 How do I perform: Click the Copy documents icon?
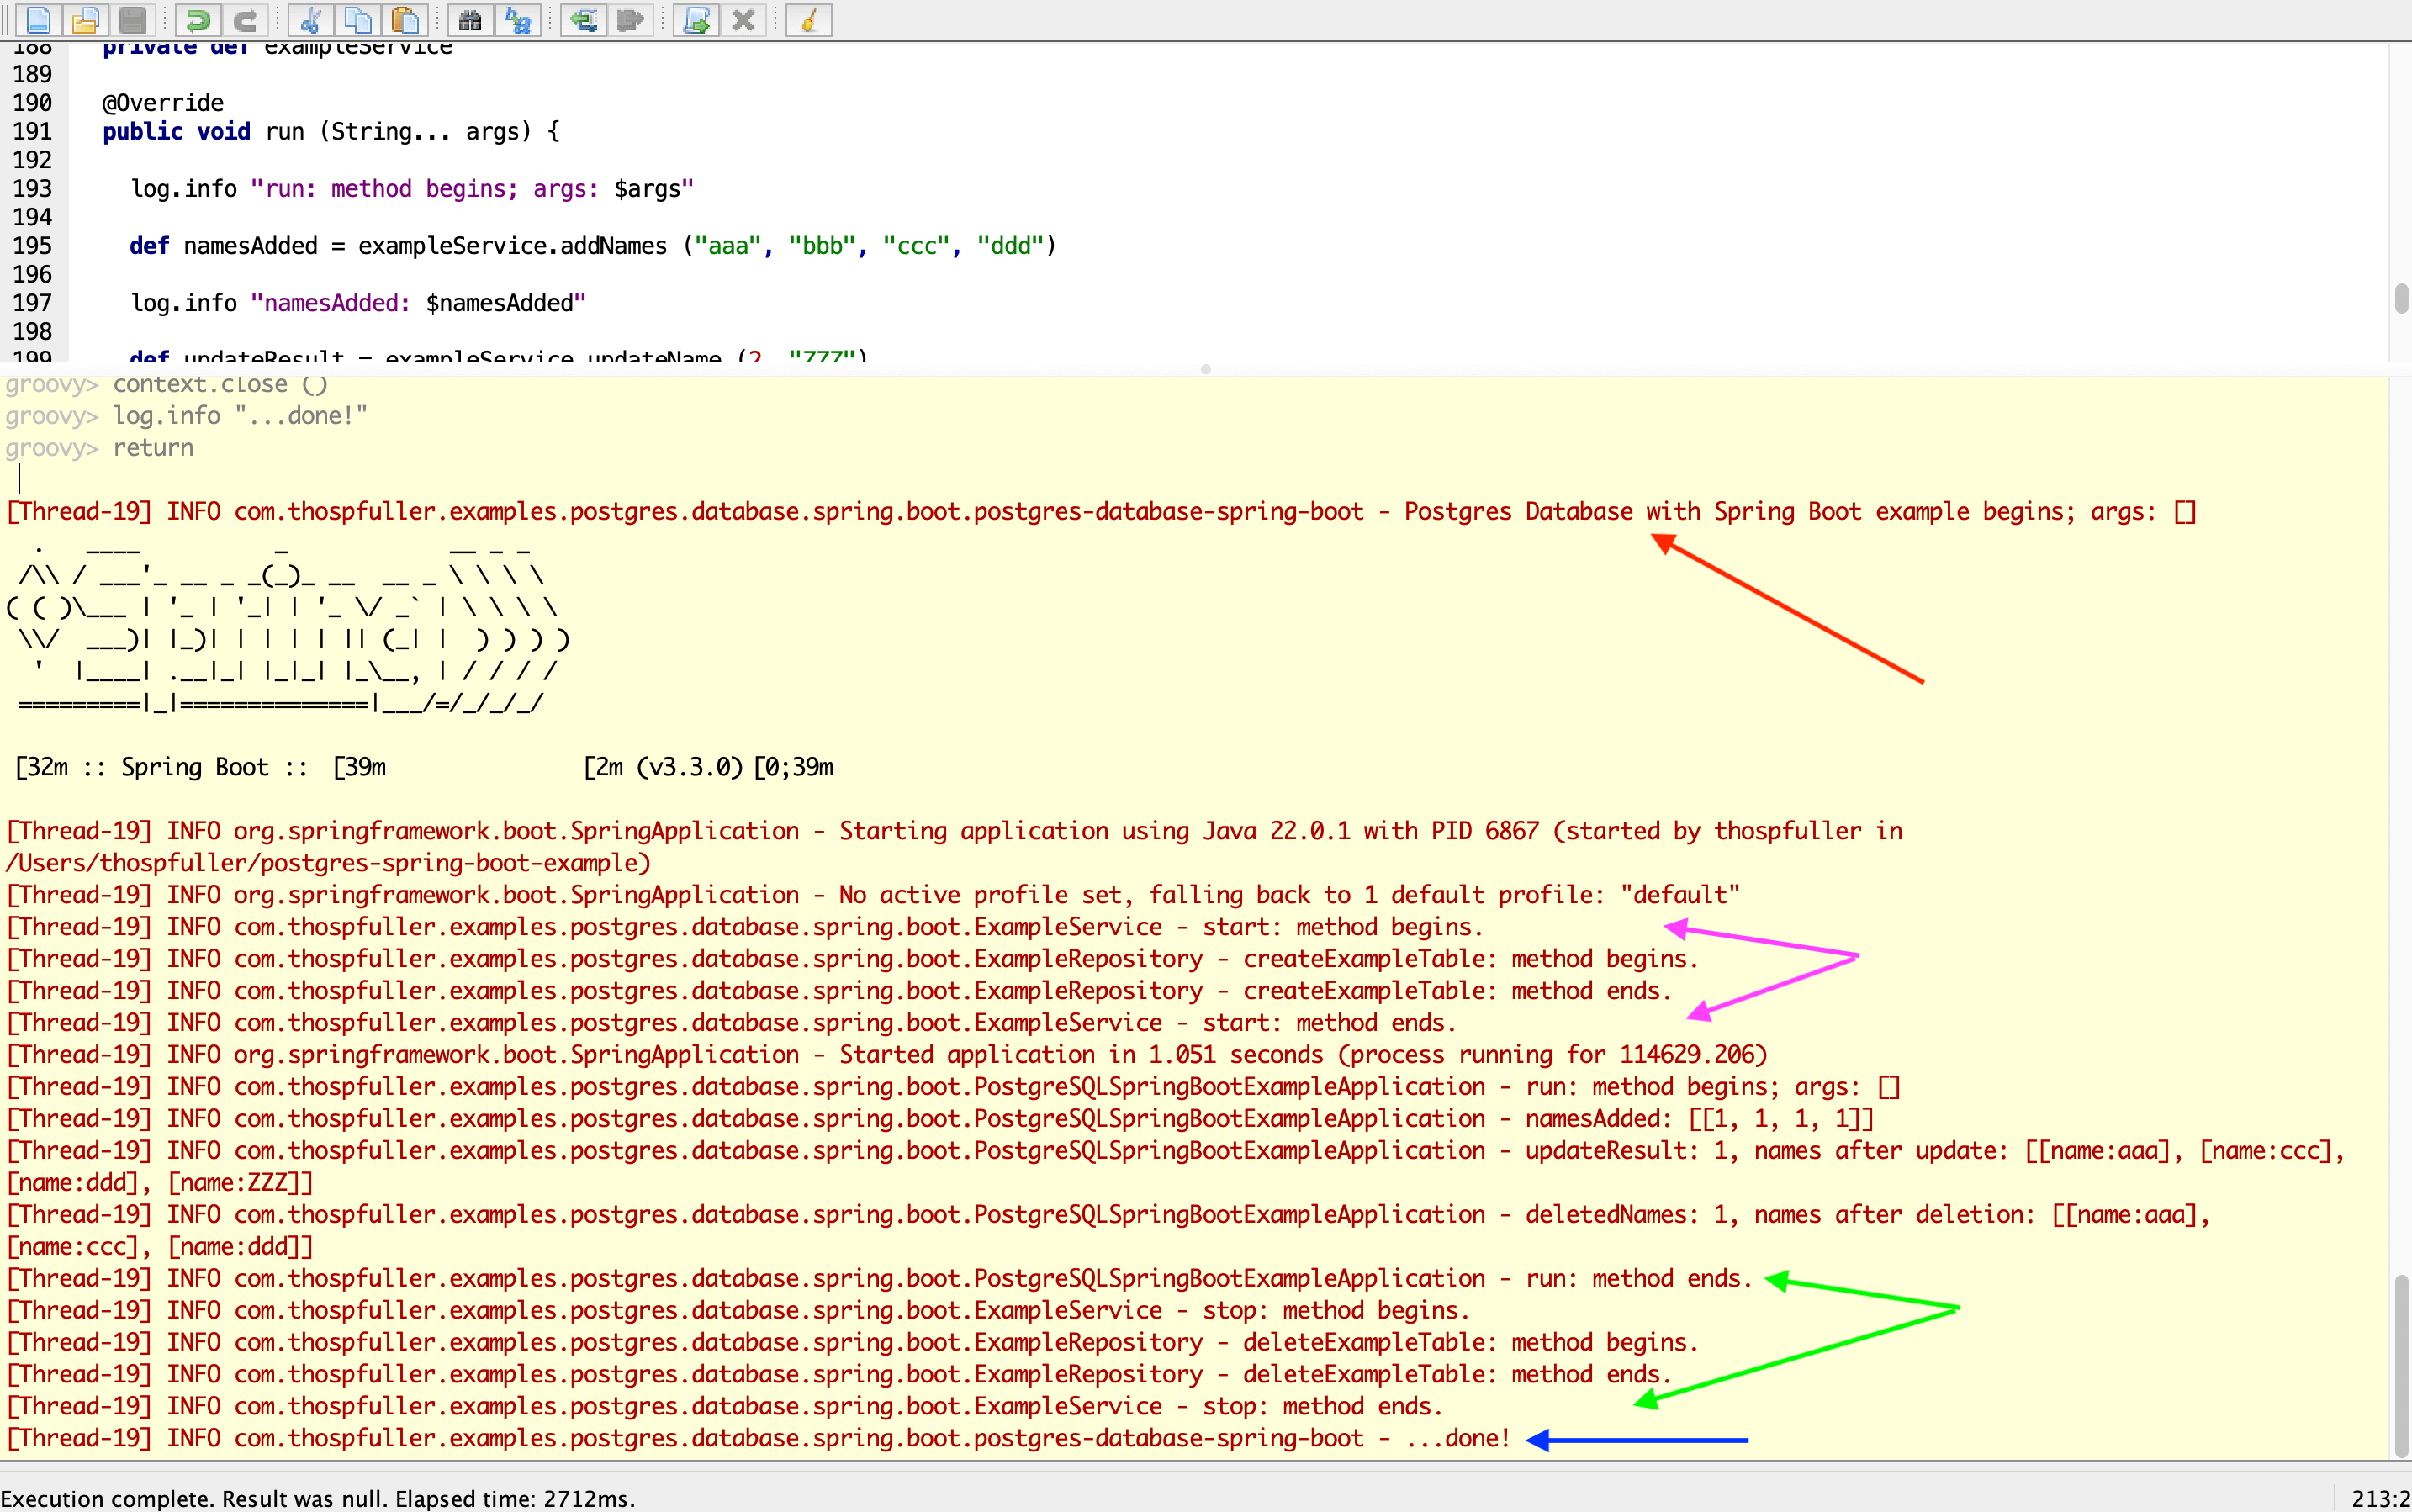(358, 20)
